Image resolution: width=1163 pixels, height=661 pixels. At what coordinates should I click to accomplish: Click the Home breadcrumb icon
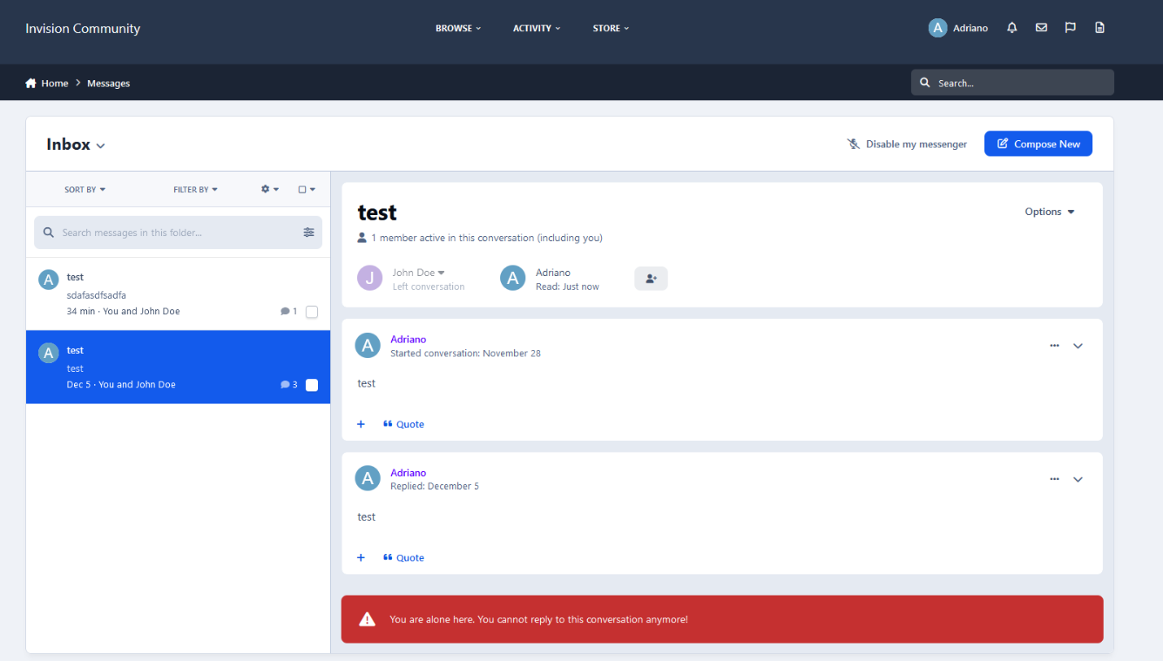(31, 84)
